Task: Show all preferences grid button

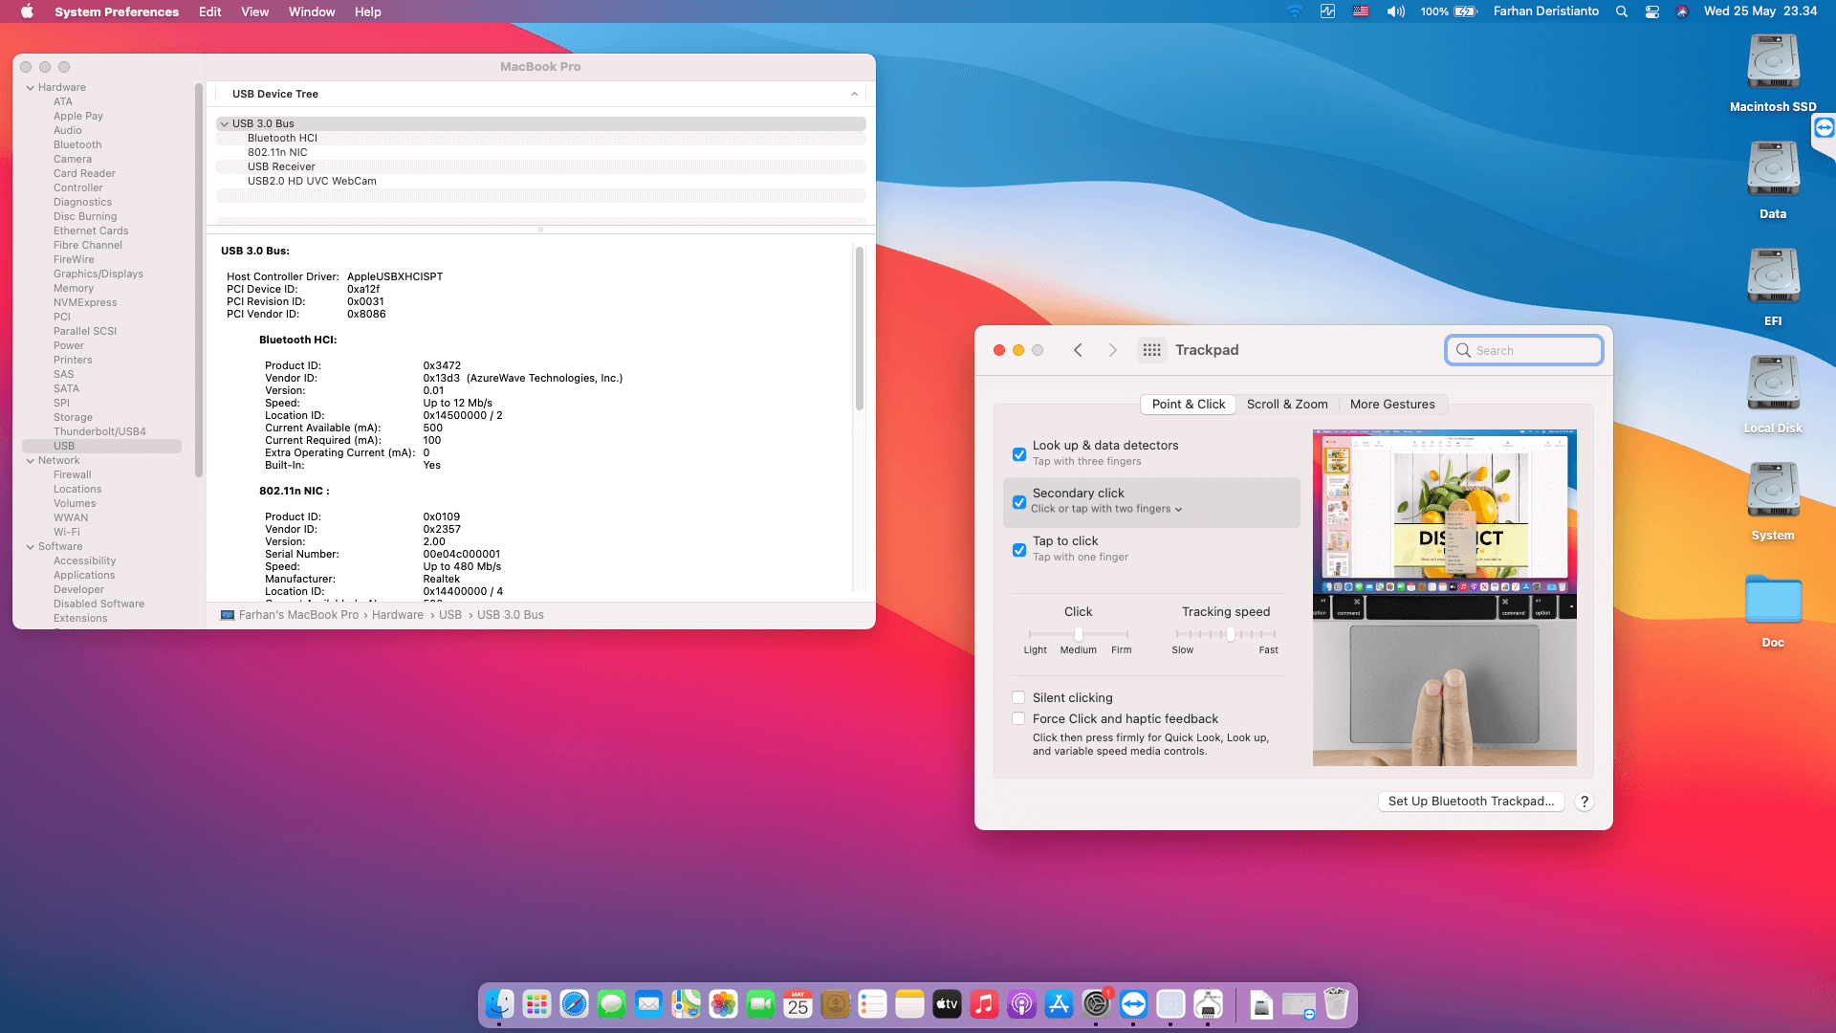Action: (1151, 350)
